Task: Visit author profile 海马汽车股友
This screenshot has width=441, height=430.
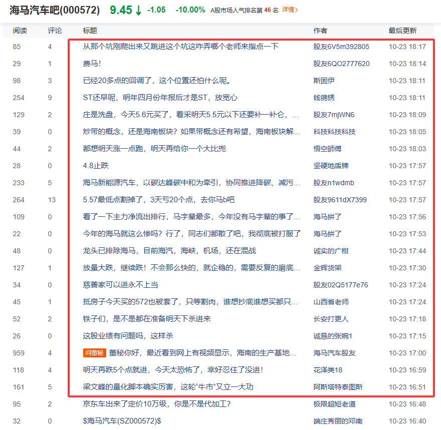Action: click(334, 353)
